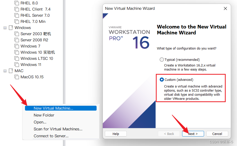Select the RHEL Server 7.0 label
237x146 pixels.
click(35, 15)
